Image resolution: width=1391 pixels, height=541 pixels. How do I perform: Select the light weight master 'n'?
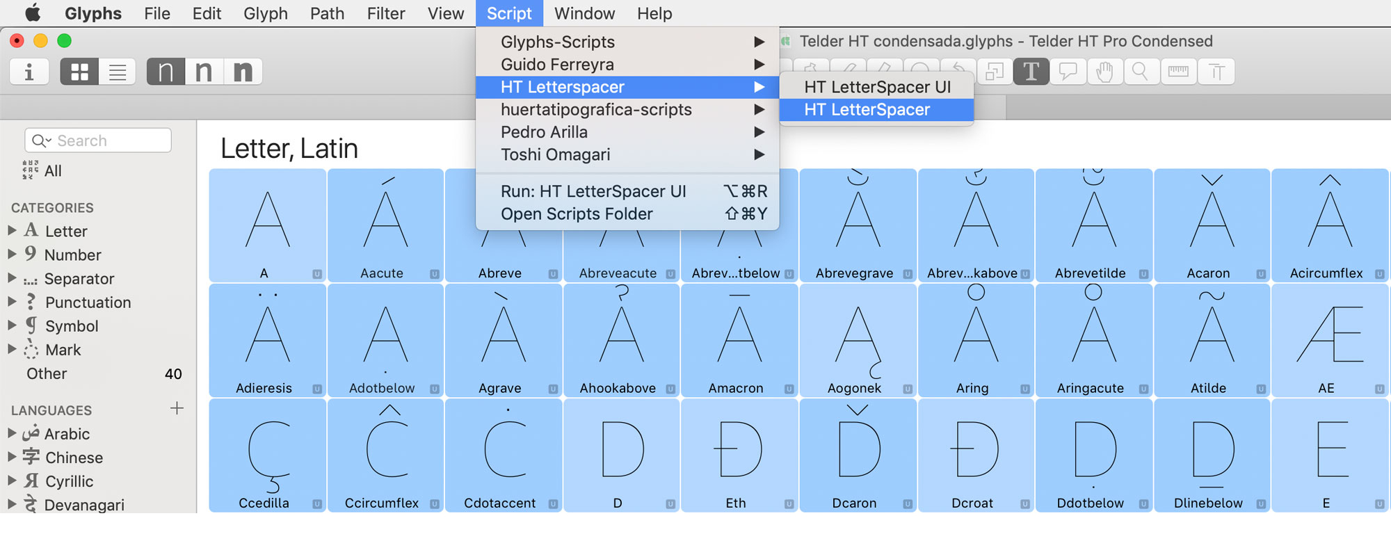tap(166, 72)
